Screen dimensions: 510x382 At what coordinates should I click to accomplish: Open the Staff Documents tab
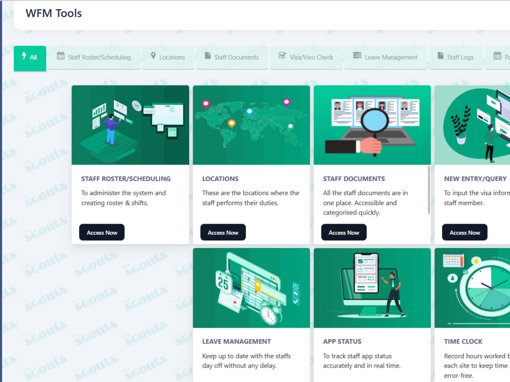pos(232,58)
